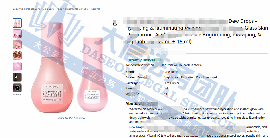Select the first two-bottles product thumbnail
Screen dimensions: 270x138
click(17, 23)
